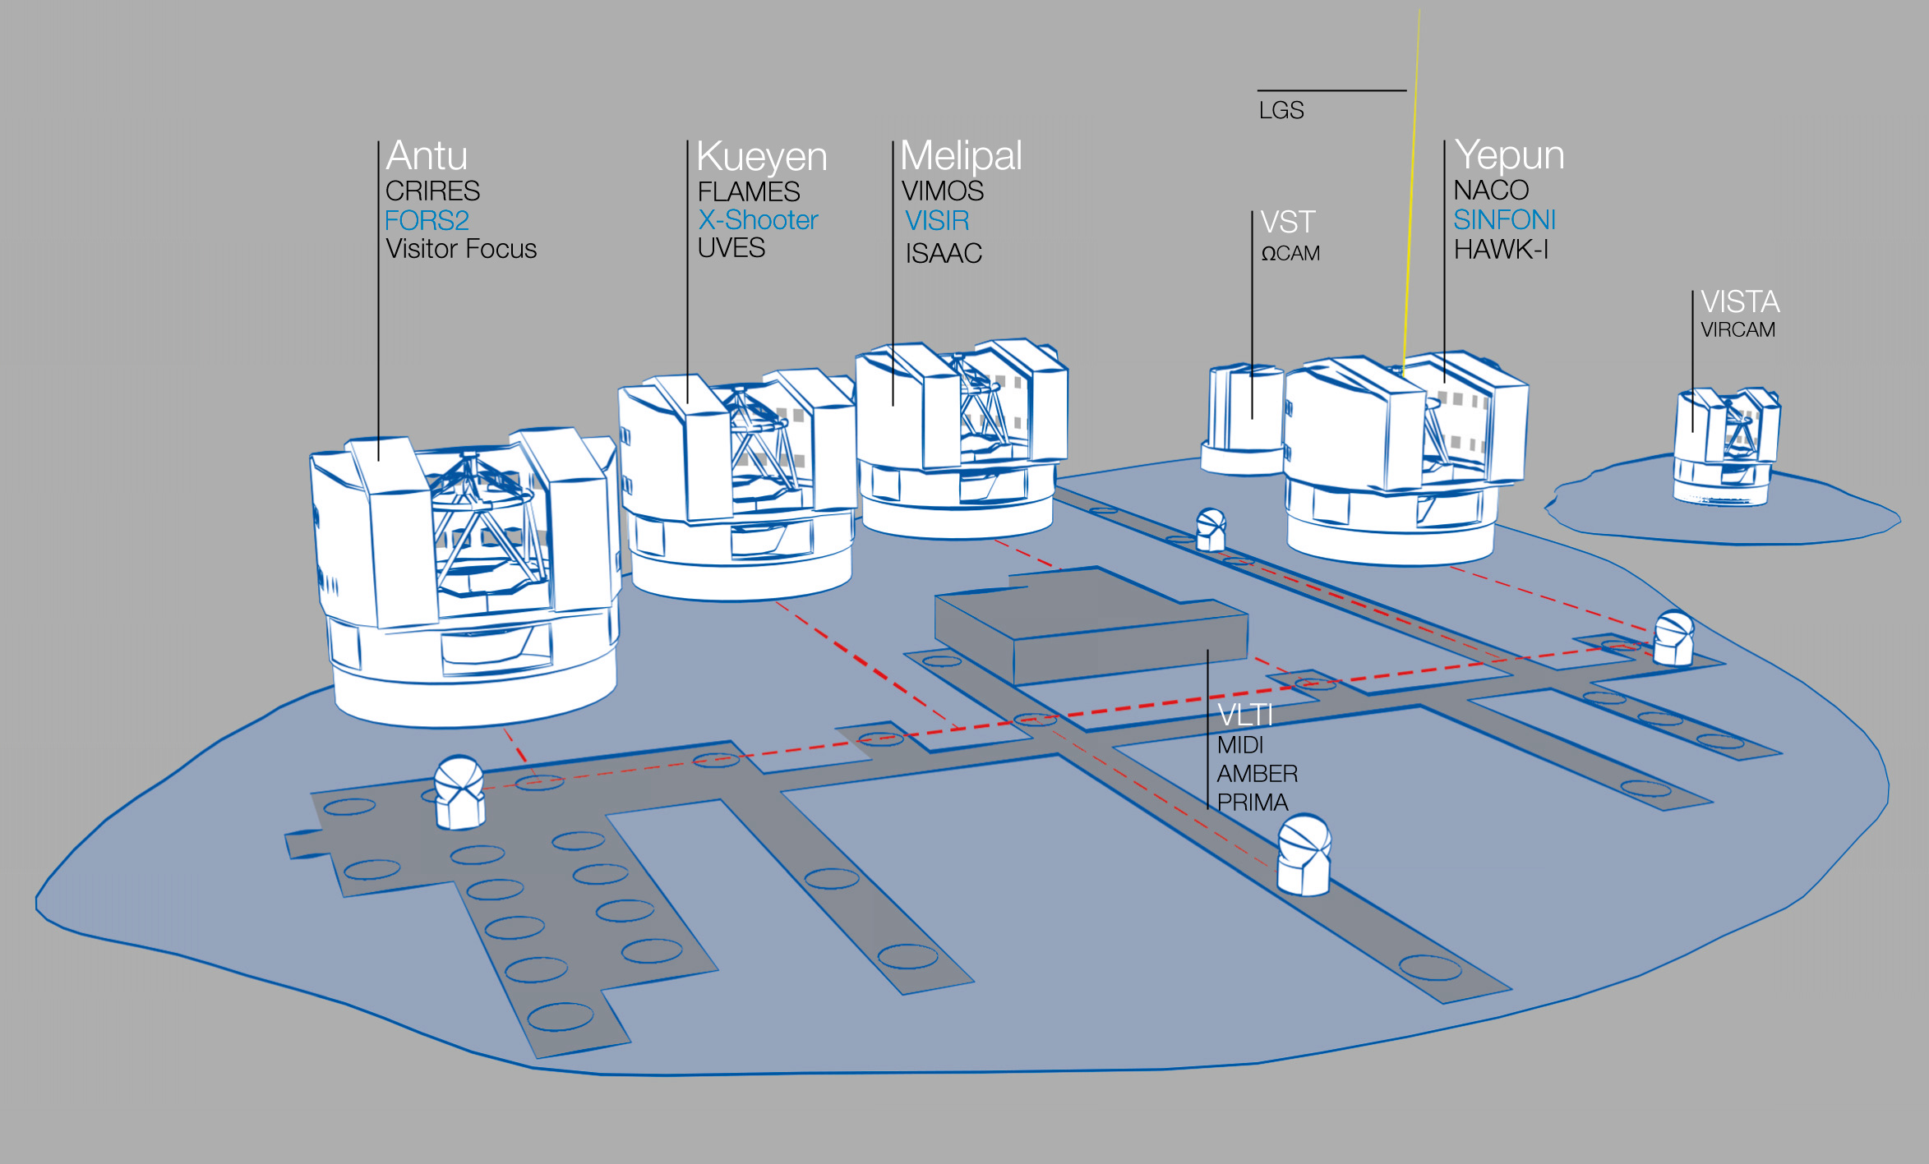
Task: Click the PRIMA label under VLTI
Action: (x=1252, y=803)
